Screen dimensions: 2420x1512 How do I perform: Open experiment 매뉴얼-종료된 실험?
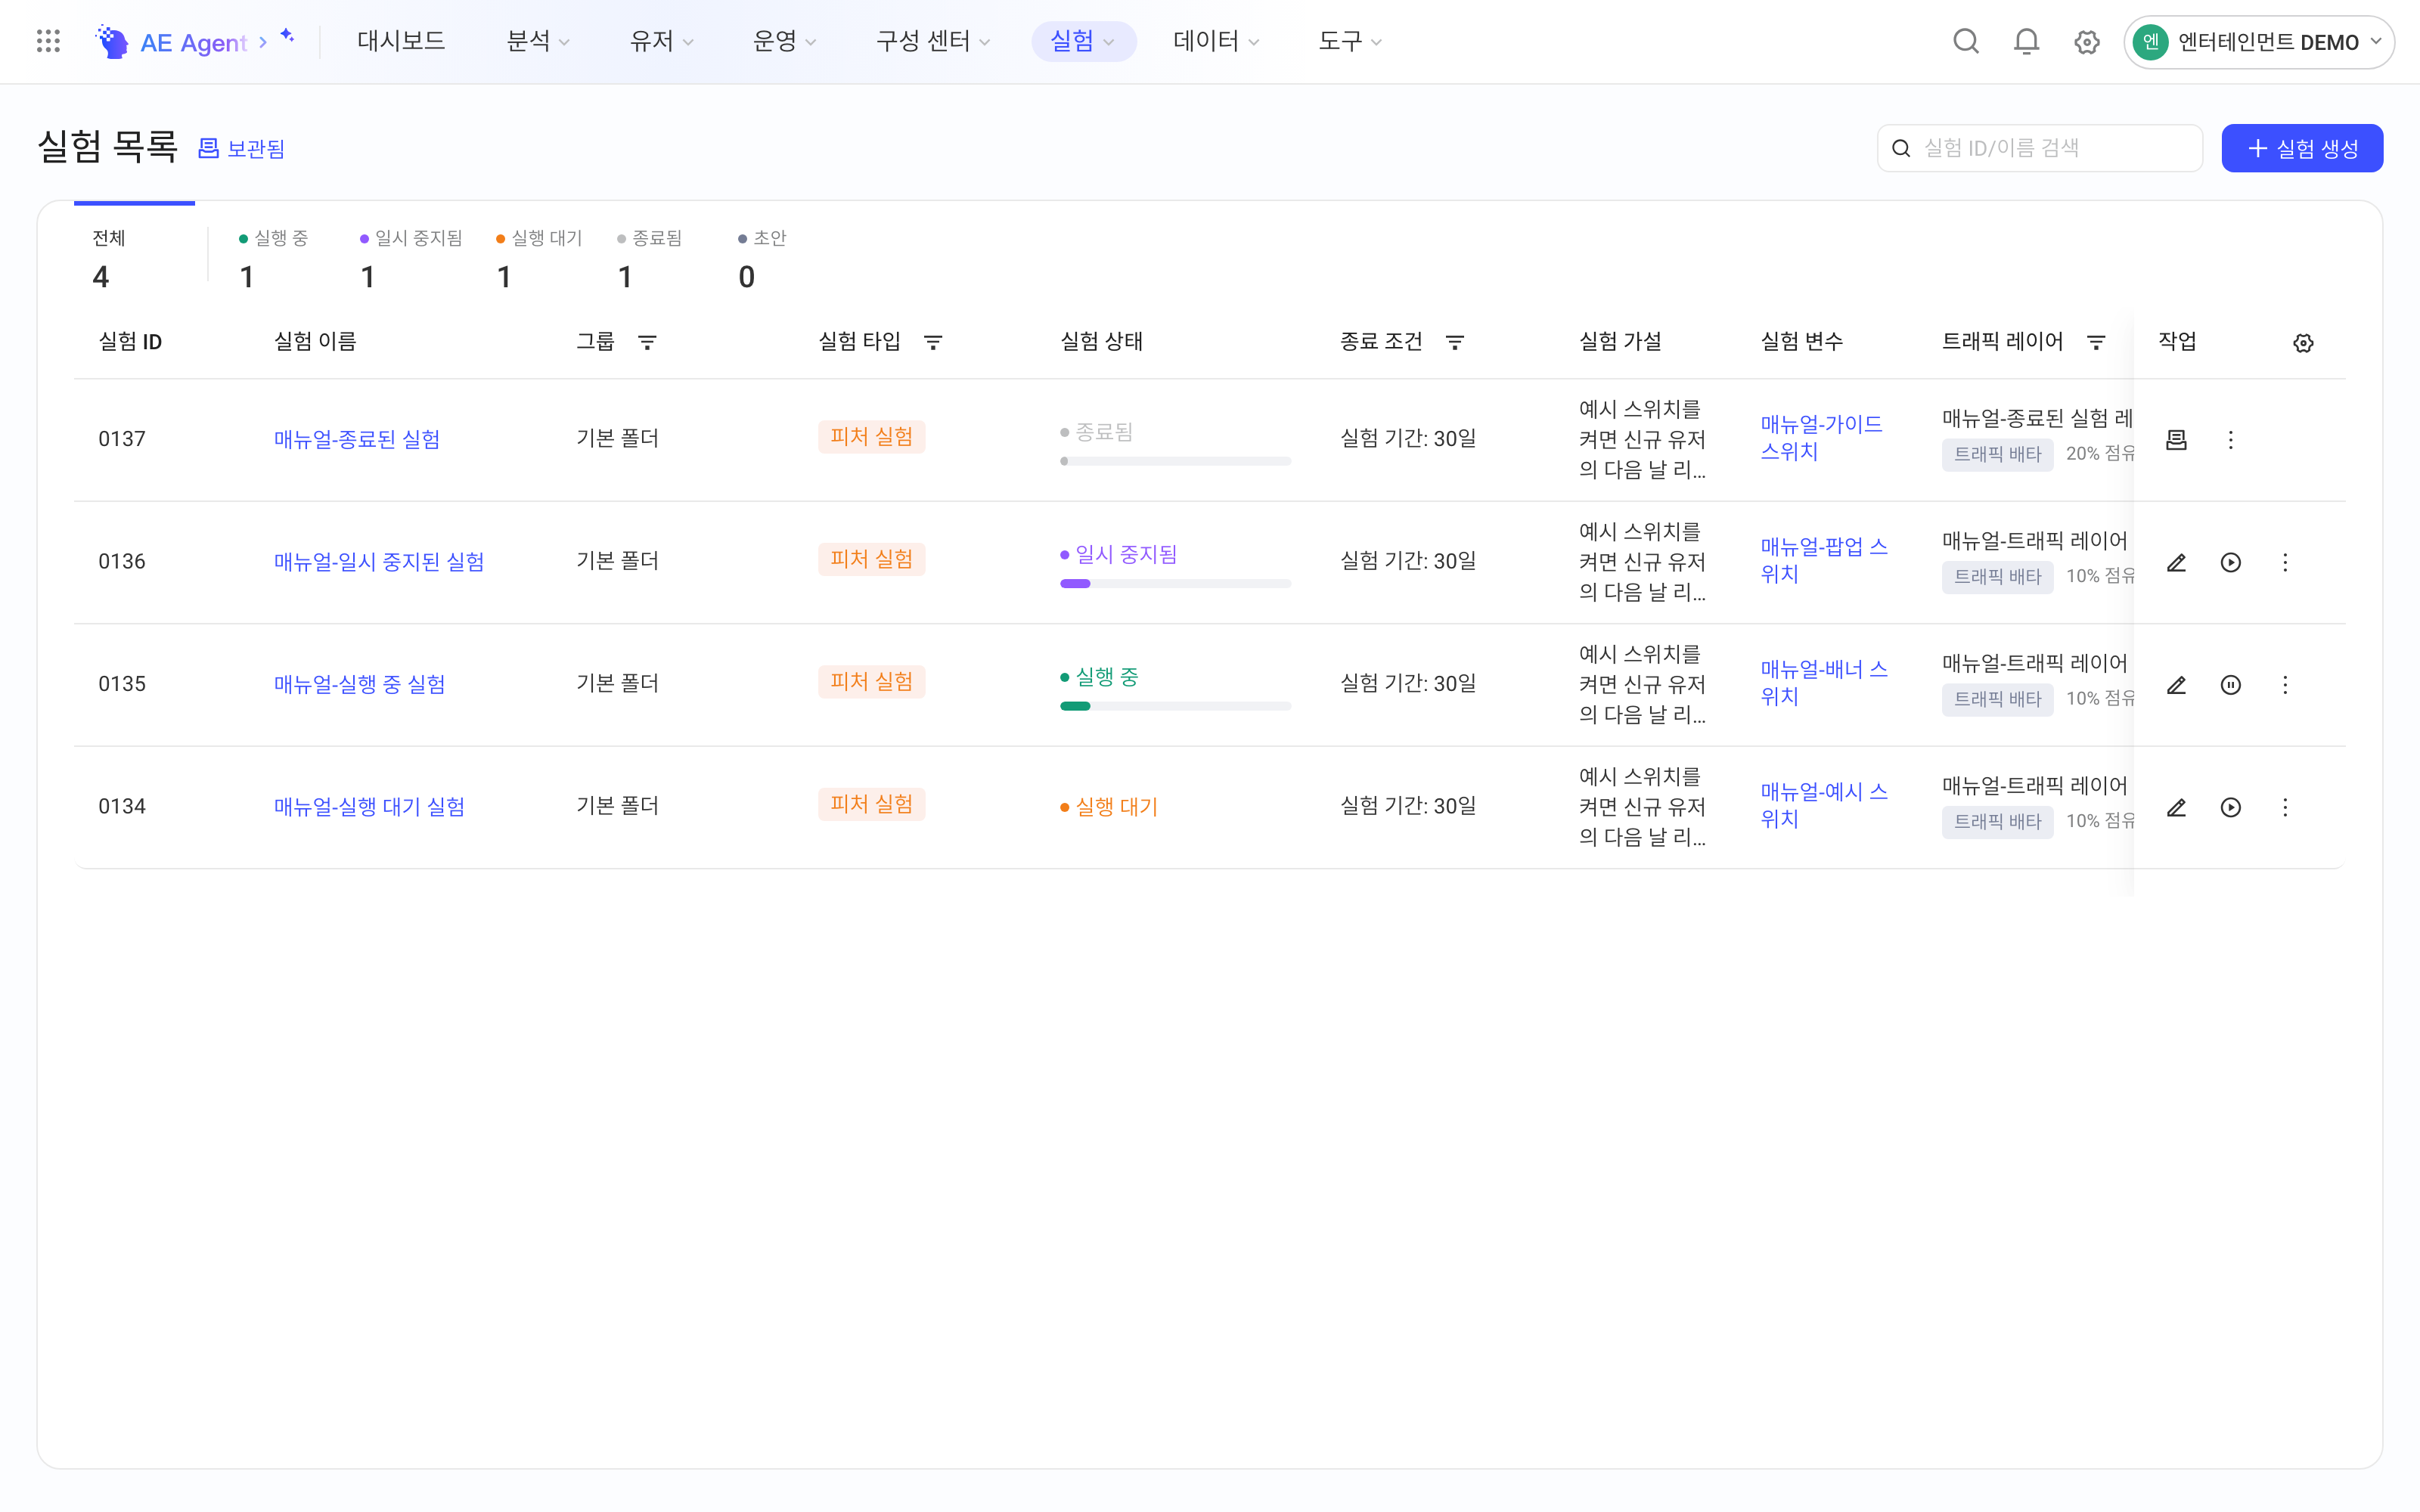click(357, 439)
